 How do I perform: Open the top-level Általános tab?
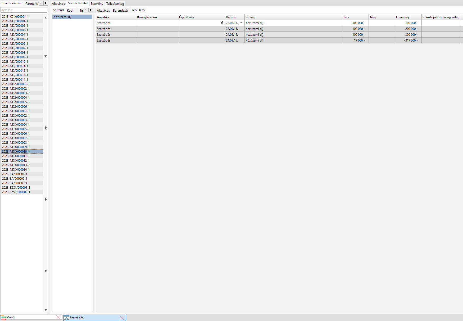58,3
